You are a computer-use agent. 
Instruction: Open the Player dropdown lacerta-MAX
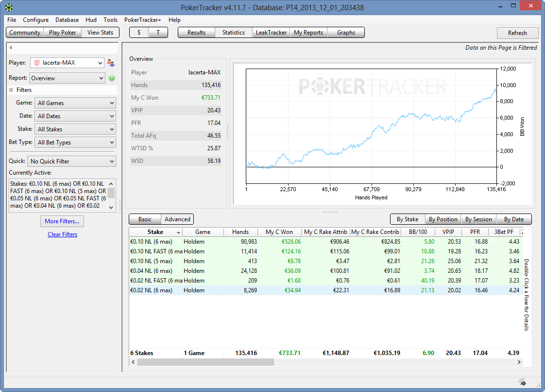(67, 63)
